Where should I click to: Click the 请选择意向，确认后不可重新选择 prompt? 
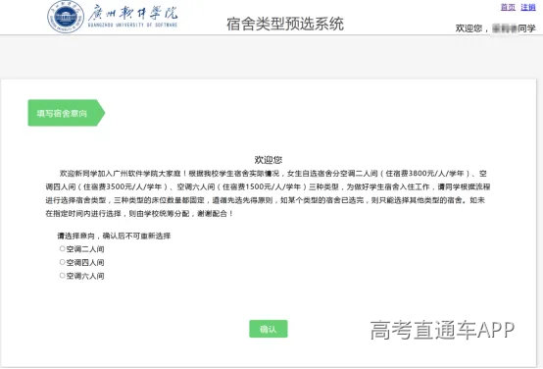click(114, 236)
